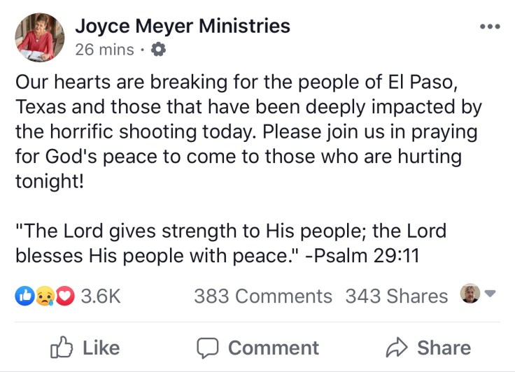This screenshot has height=372, width=515.
Task: Show the 343 Shares list
Action: click(396, 296)
